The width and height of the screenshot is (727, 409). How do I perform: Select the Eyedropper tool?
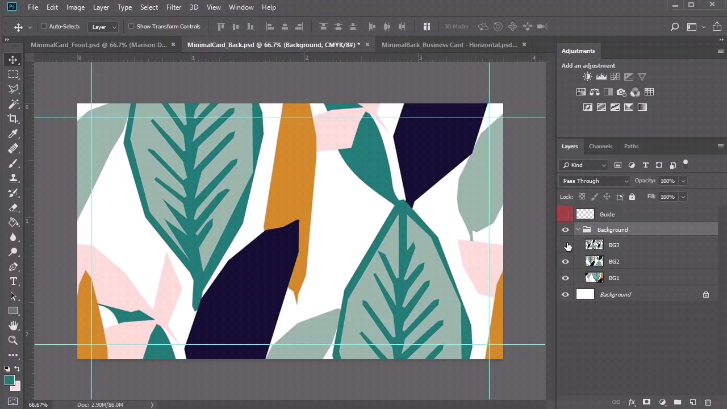[x=13, y=133]
